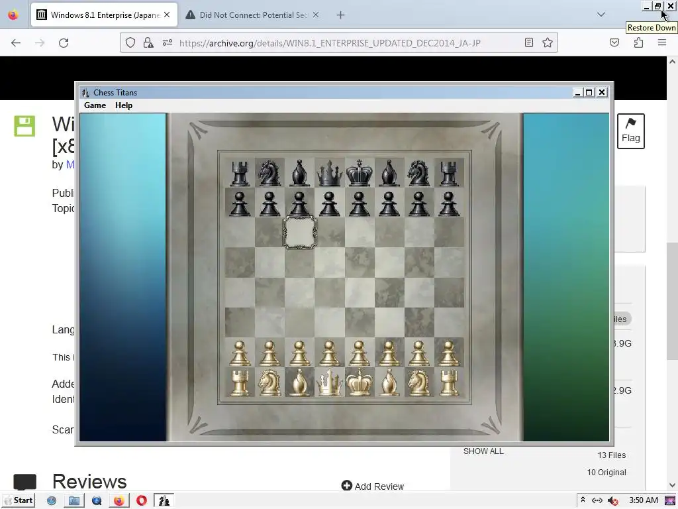Select the white queenside rook
This screenshot has width=678, height=509.
pos(240,382)
